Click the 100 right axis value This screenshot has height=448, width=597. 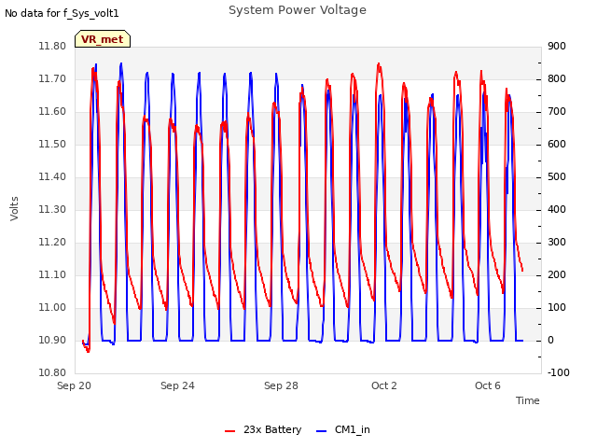pyautogui.click(x=557, y=307)
